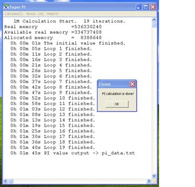Screen dimensions: 195x187
Task: Click the 'Loop 19 finished.' line
Action: point(53,147)
